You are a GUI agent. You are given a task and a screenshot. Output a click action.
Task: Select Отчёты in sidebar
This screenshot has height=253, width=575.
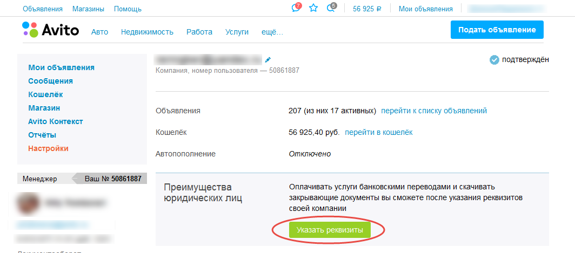click(42, 135)
